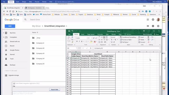Open SmartSheet_Integration folder dropdown in Drive
Image resolution: width=169 pixels, height=95 pixels.
point(66,26)
